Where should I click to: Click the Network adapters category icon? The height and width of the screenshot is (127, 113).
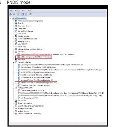click(16, 62)
